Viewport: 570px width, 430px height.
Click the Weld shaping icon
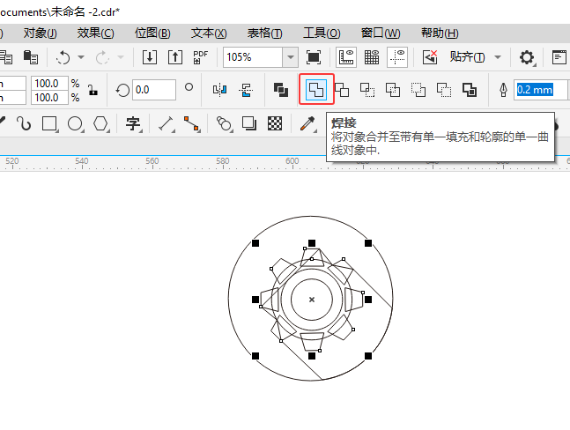coord(316,89)
